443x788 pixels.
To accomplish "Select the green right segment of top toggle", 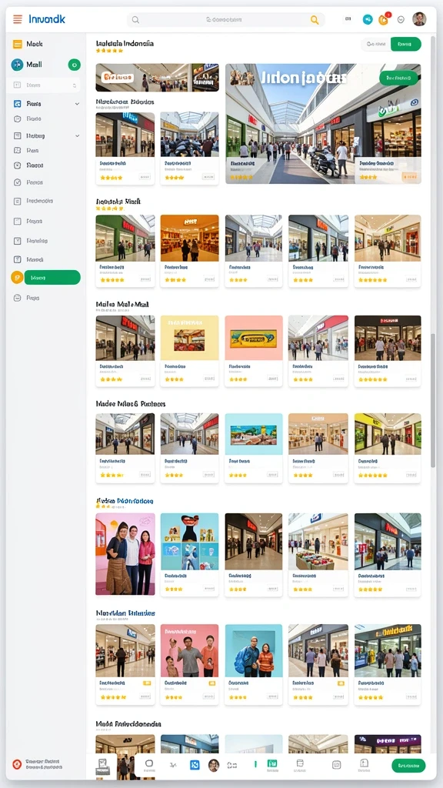I will tap(405, 44).
